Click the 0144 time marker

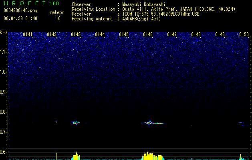point(100,34)
